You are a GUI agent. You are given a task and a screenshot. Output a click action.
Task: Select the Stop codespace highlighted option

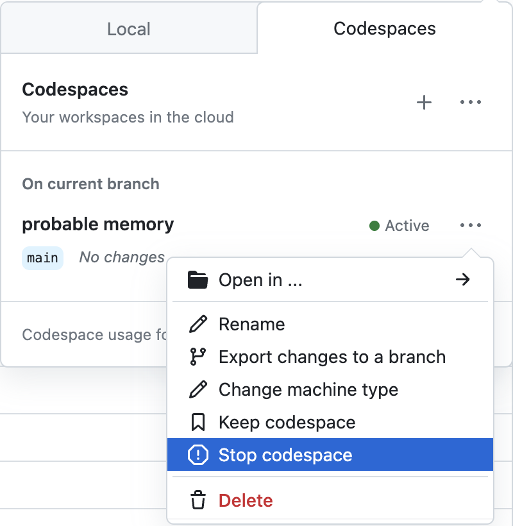pyautogui.click(x=285, y=455)
